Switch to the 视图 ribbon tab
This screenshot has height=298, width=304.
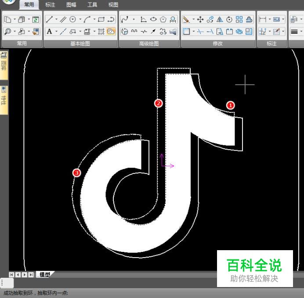[x=113, y=5]
